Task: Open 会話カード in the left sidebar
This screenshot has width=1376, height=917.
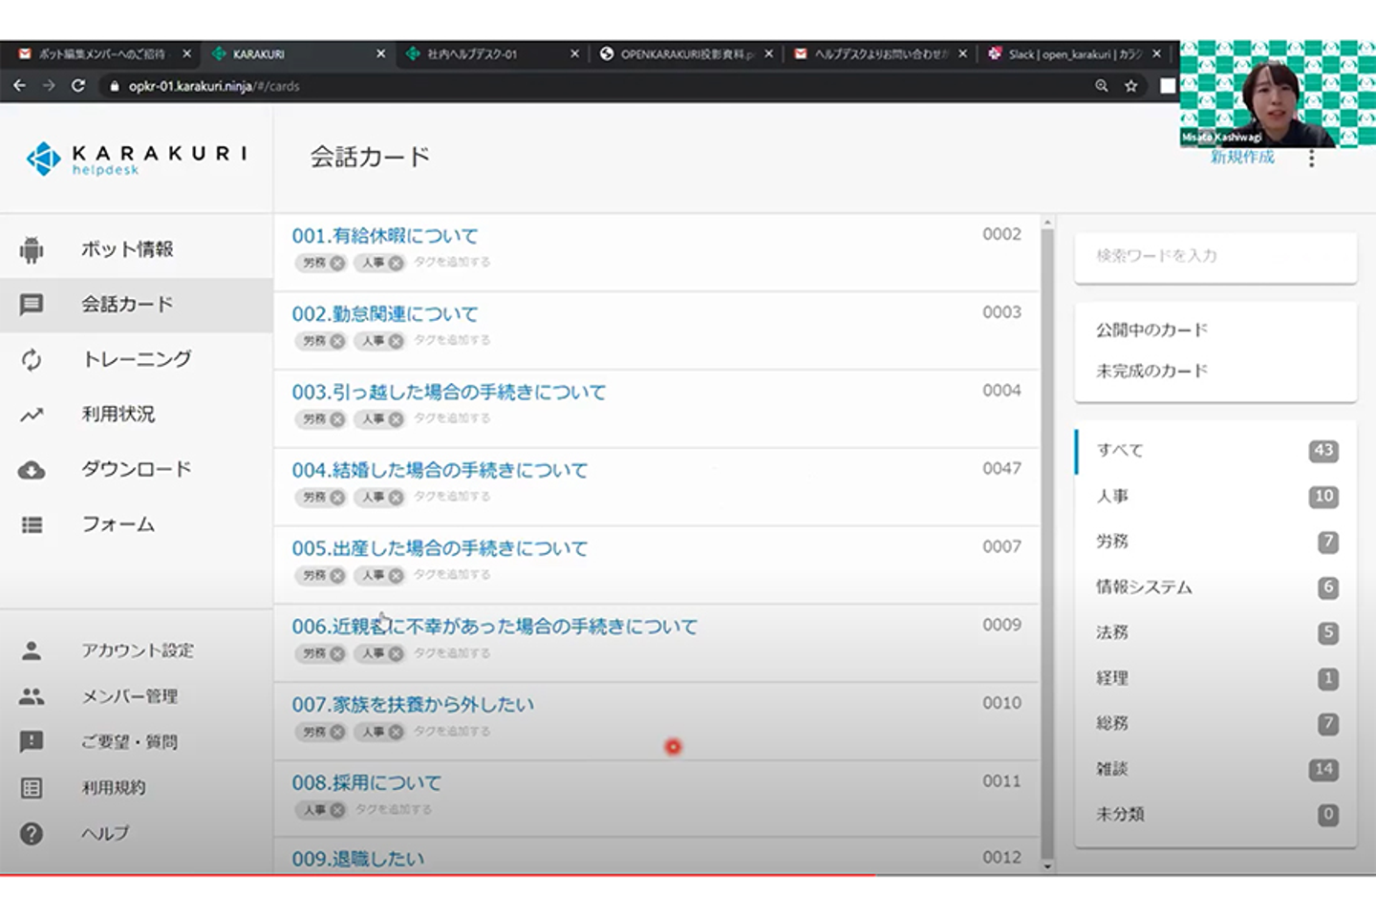Action: 126,305
